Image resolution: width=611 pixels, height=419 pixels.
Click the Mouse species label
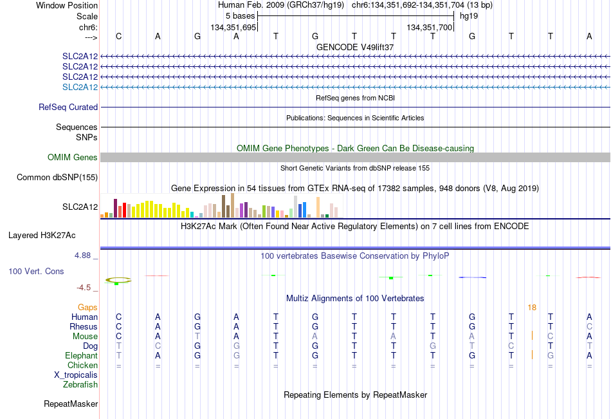pyautogui.click(x=85, y=336)
